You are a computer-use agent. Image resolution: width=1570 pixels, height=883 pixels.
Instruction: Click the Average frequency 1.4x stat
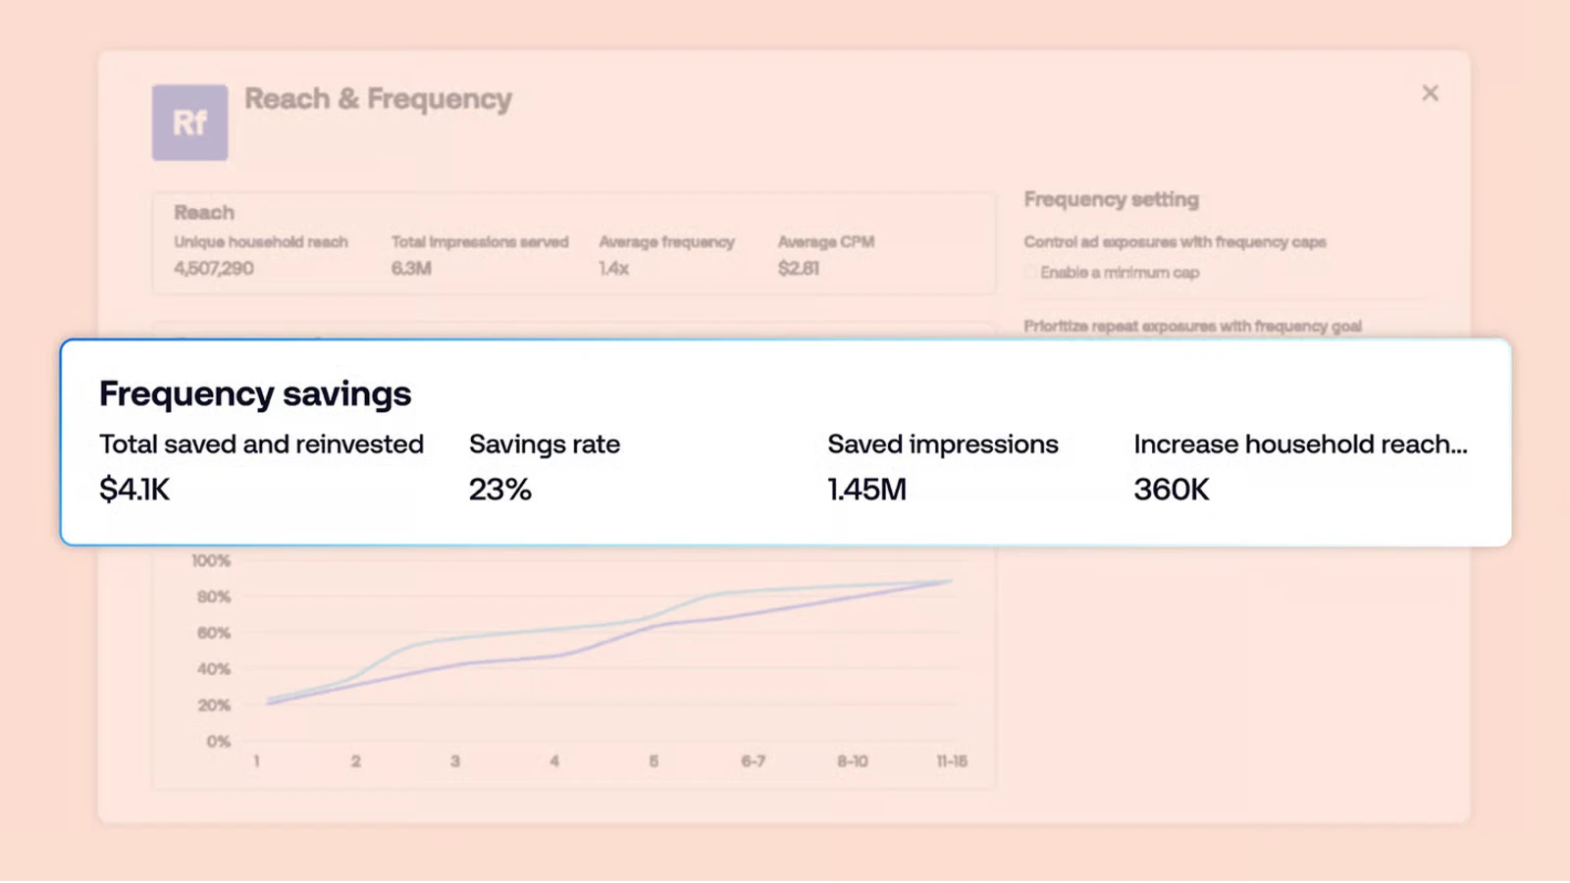click(x=666, y=255)
